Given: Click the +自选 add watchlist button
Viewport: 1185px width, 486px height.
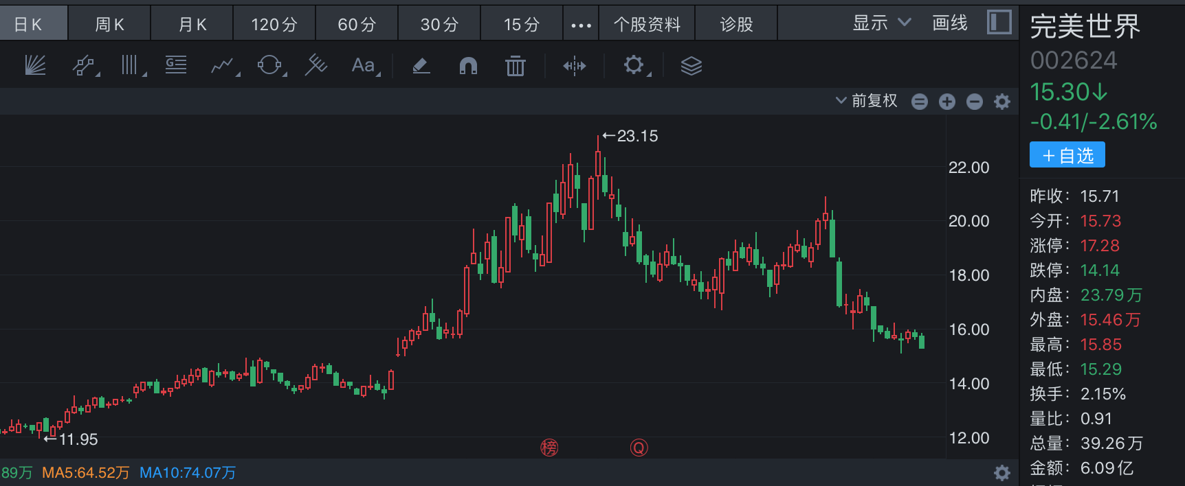Looking at the screenshot, I should point(1067,155).
